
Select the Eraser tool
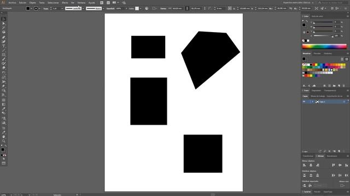coord(4,68)
